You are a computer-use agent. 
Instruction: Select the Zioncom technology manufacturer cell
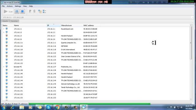coord(70,84)
